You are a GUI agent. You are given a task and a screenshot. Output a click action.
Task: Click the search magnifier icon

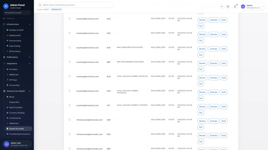click(40, 5)
